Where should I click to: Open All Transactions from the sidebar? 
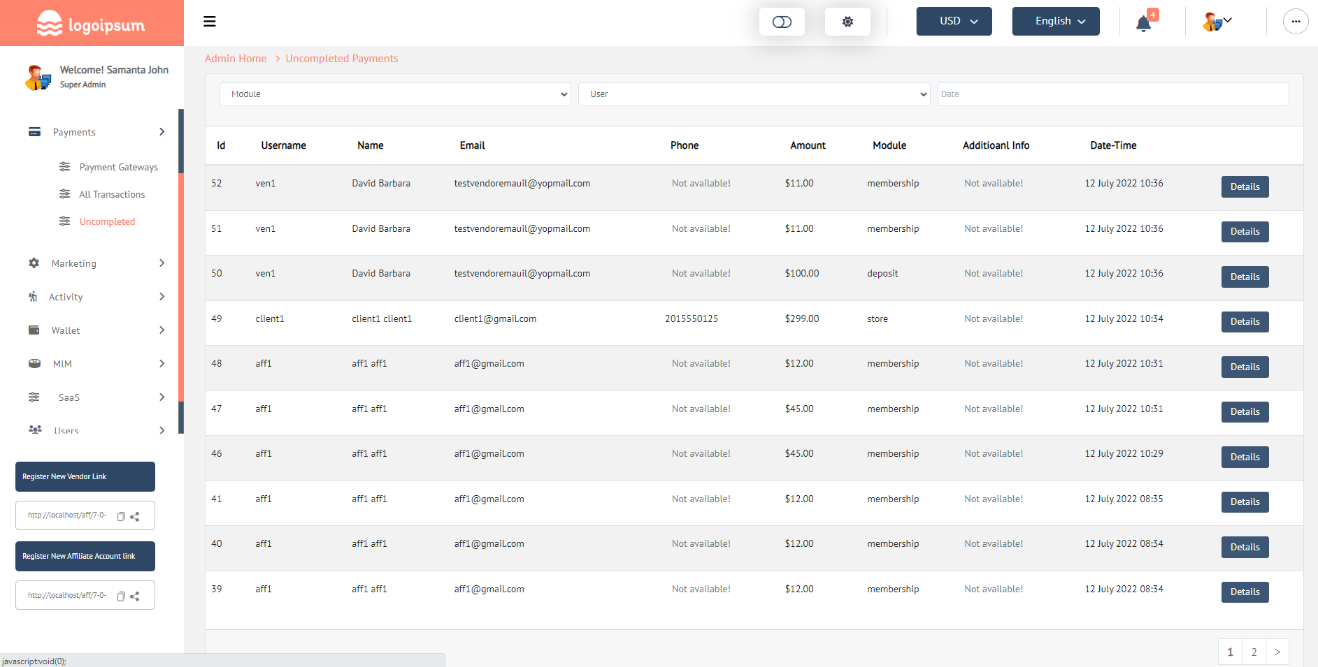click(x=113, y=194)
